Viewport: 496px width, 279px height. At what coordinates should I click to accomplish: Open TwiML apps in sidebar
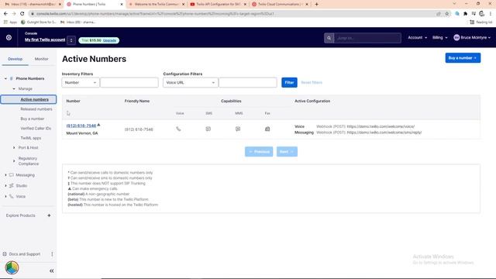click(x=31, y=138)
